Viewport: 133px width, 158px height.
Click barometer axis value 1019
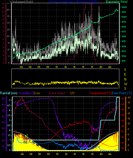[x=124, y=22]
